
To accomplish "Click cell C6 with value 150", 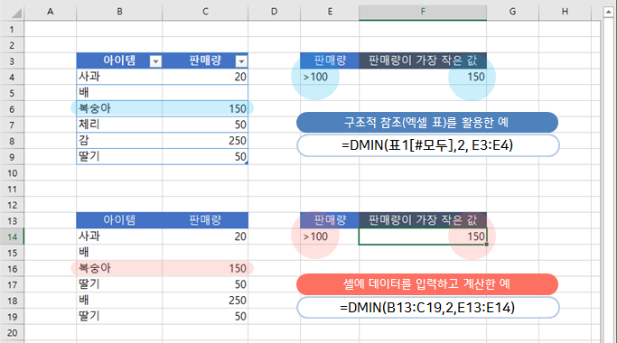I will [x=205, y=108].
